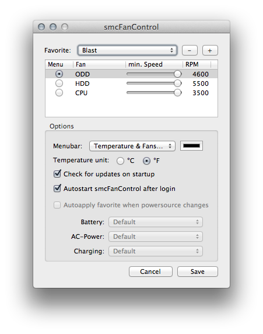263x334 pixels.
Task: Click the 5500 RPM value
Action: click(201, 83)
